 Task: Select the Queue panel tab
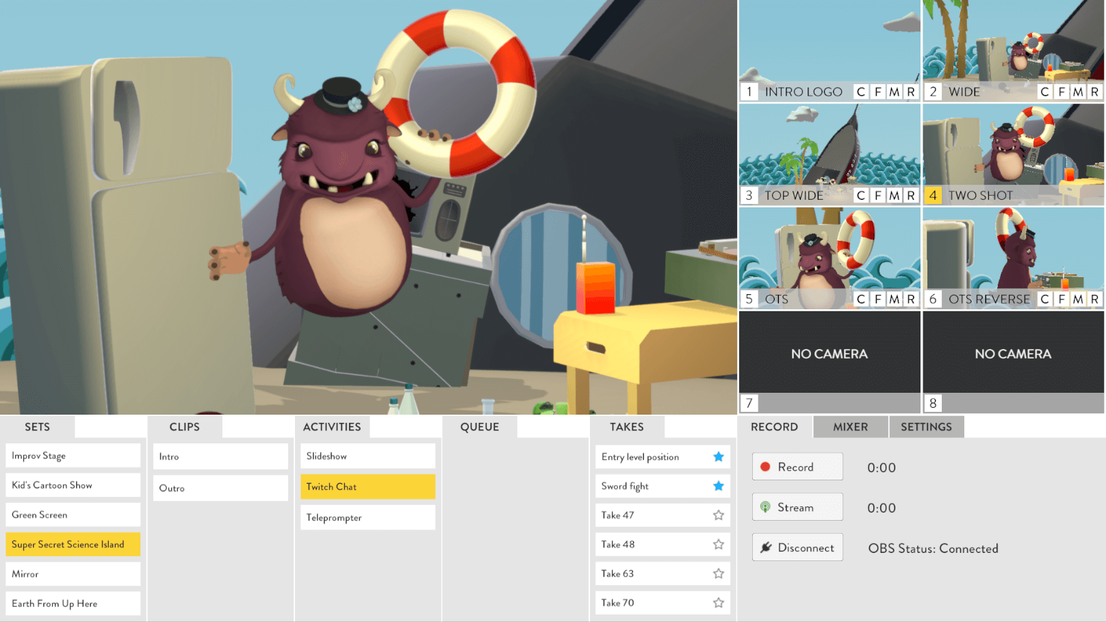tap(480, 427)
